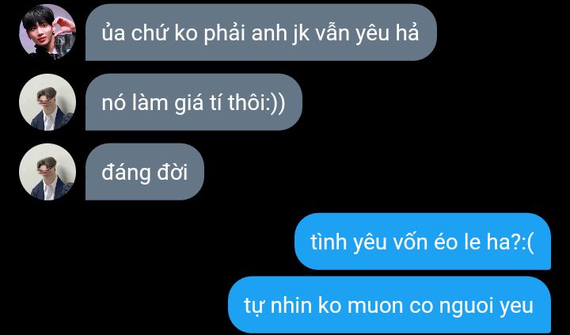Tap the avatar beside 'nó làm giá tí thôi:))'

[x=47, y=102]
